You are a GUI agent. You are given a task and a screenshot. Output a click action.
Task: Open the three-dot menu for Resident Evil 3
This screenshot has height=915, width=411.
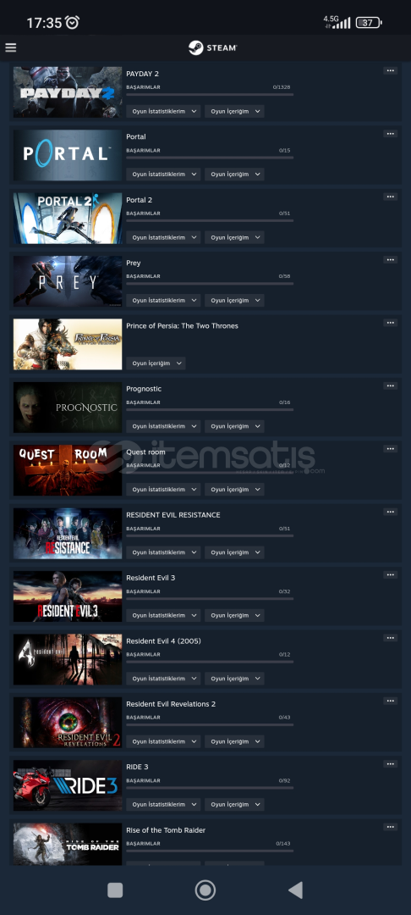click(x=390, y=574)
